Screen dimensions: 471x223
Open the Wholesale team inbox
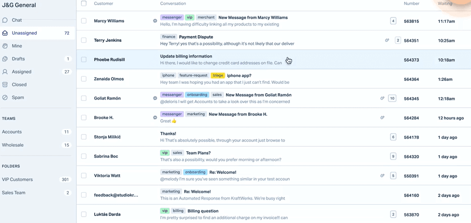tap(36, 145)
